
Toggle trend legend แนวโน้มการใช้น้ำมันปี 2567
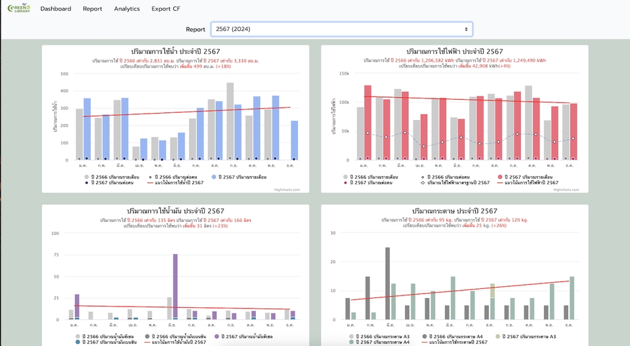(175, 342)
